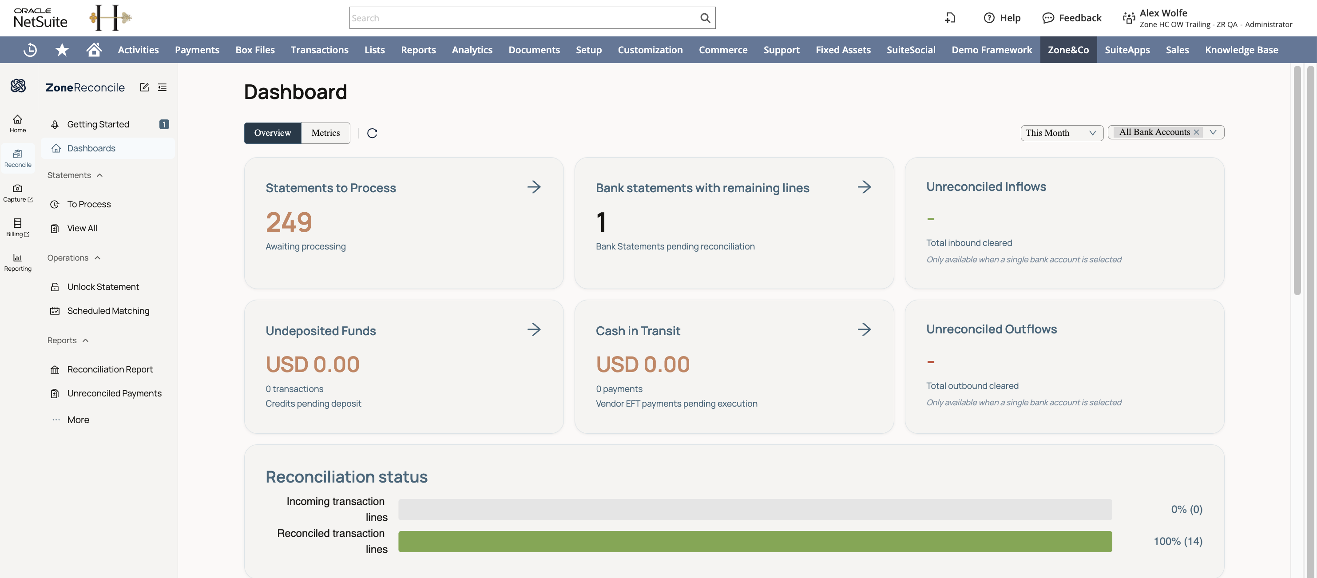Open Unreconciled Payments report

coord(108,393)
